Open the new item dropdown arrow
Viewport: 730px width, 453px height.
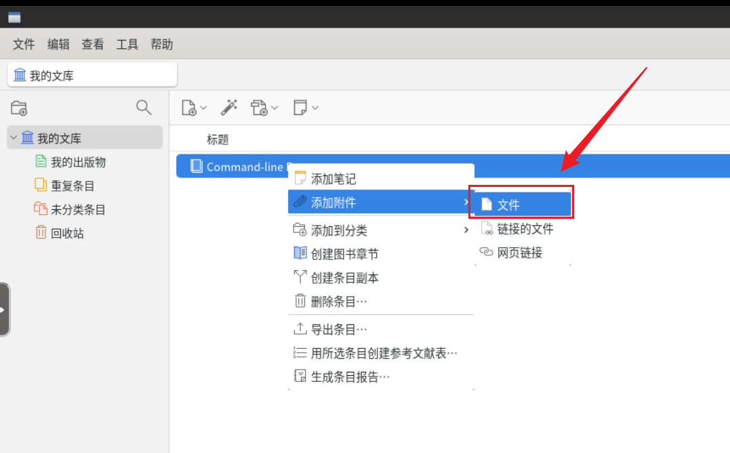pos(203,108)
